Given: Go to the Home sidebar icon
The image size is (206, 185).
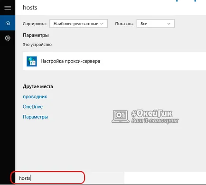Looking at the screenshot, I should tap(8, 23).
